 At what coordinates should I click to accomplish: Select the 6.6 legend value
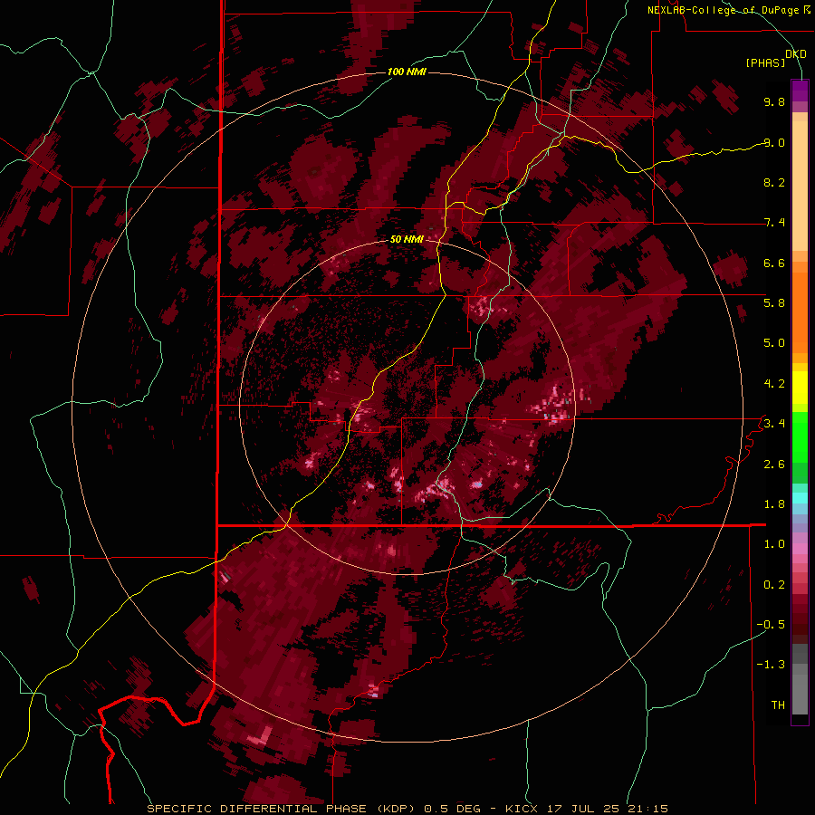(774, 263)
